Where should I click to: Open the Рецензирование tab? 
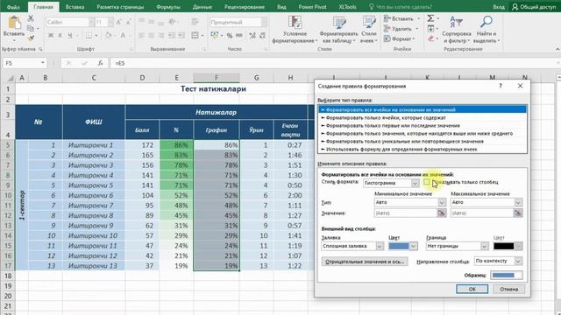[245, 7]
